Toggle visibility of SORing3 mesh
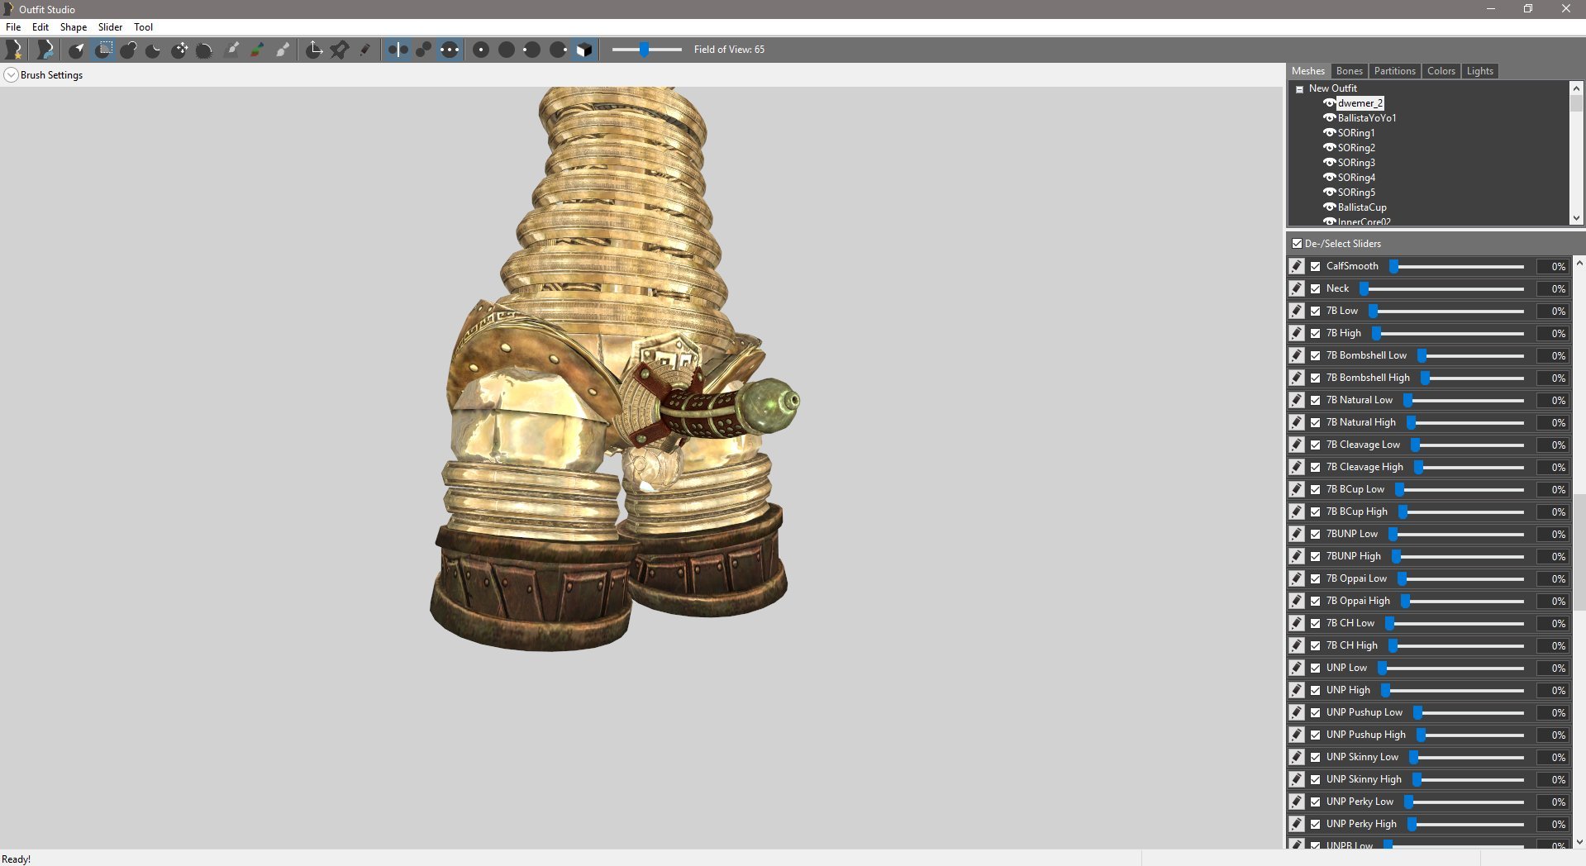Screen dimensions: 1586x866 (x=1329, y=163)
